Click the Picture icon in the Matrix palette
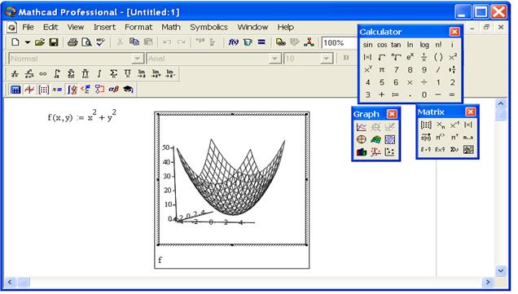 click(x=468, y=150)
